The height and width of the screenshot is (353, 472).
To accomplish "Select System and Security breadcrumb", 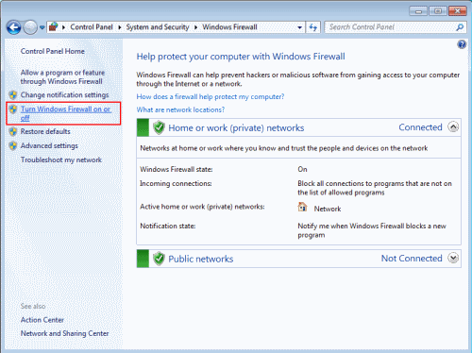I will coord(158,27).
